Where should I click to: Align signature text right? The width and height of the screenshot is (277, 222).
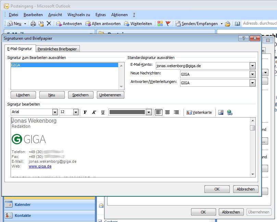coord(176,112)
